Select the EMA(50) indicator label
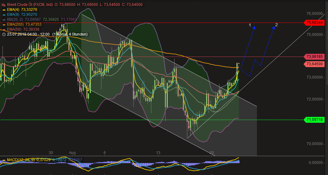Screen dimensions: 328x175 (x=14, y=29)
